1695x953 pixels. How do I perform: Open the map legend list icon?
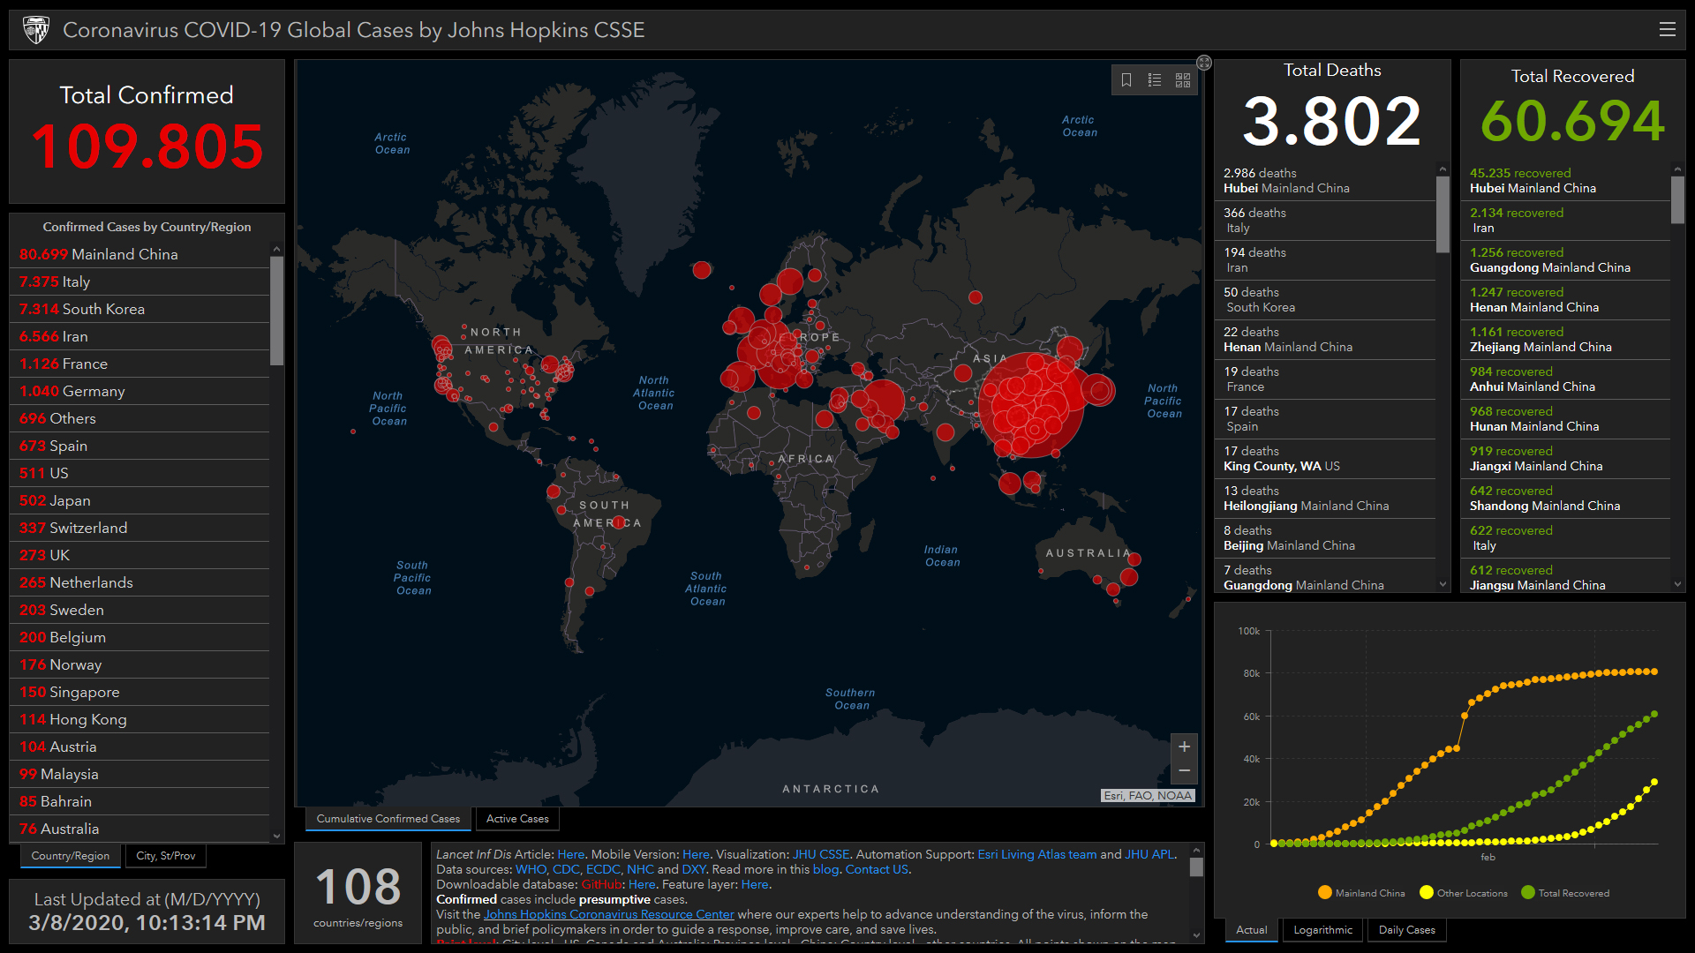pos(1155,80)
